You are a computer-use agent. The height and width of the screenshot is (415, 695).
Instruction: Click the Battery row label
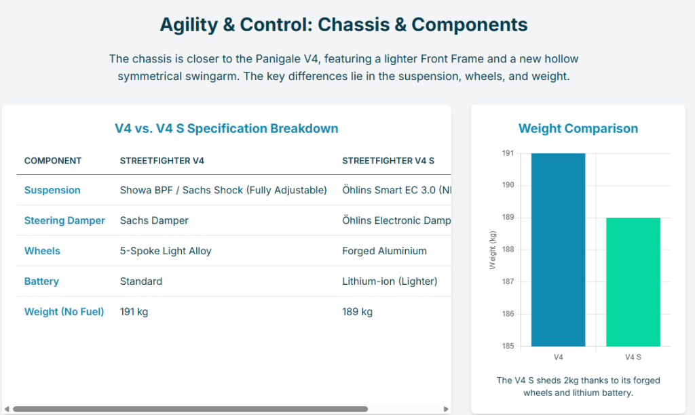pyautogui.click(x=41, y=281)
